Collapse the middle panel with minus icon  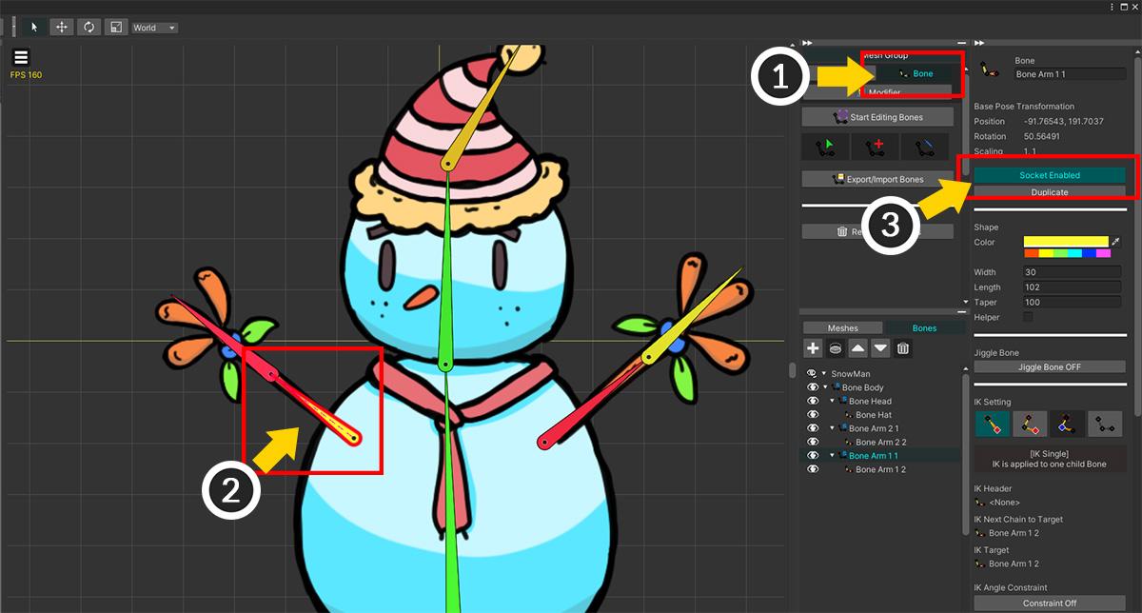coord(961,43)
